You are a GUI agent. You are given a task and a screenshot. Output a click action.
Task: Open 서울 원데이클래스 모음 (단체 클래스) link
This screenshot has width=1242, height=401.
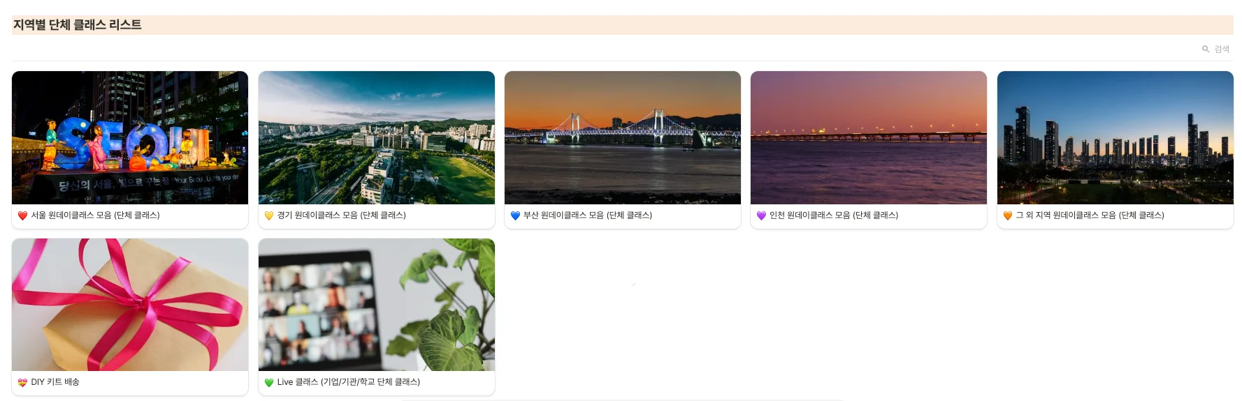[x=96, y=215]
